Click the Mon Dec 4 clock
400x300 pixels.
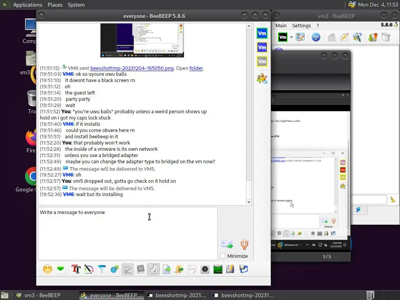[x=378, y=5]
